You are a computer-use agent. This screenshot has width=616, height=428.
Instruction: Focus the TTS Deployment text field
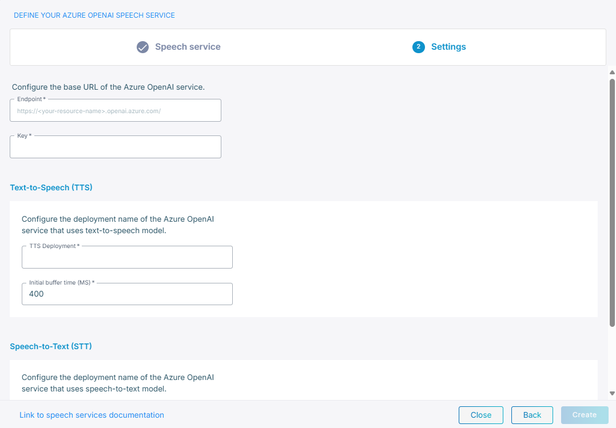click(x=127, y=258)
